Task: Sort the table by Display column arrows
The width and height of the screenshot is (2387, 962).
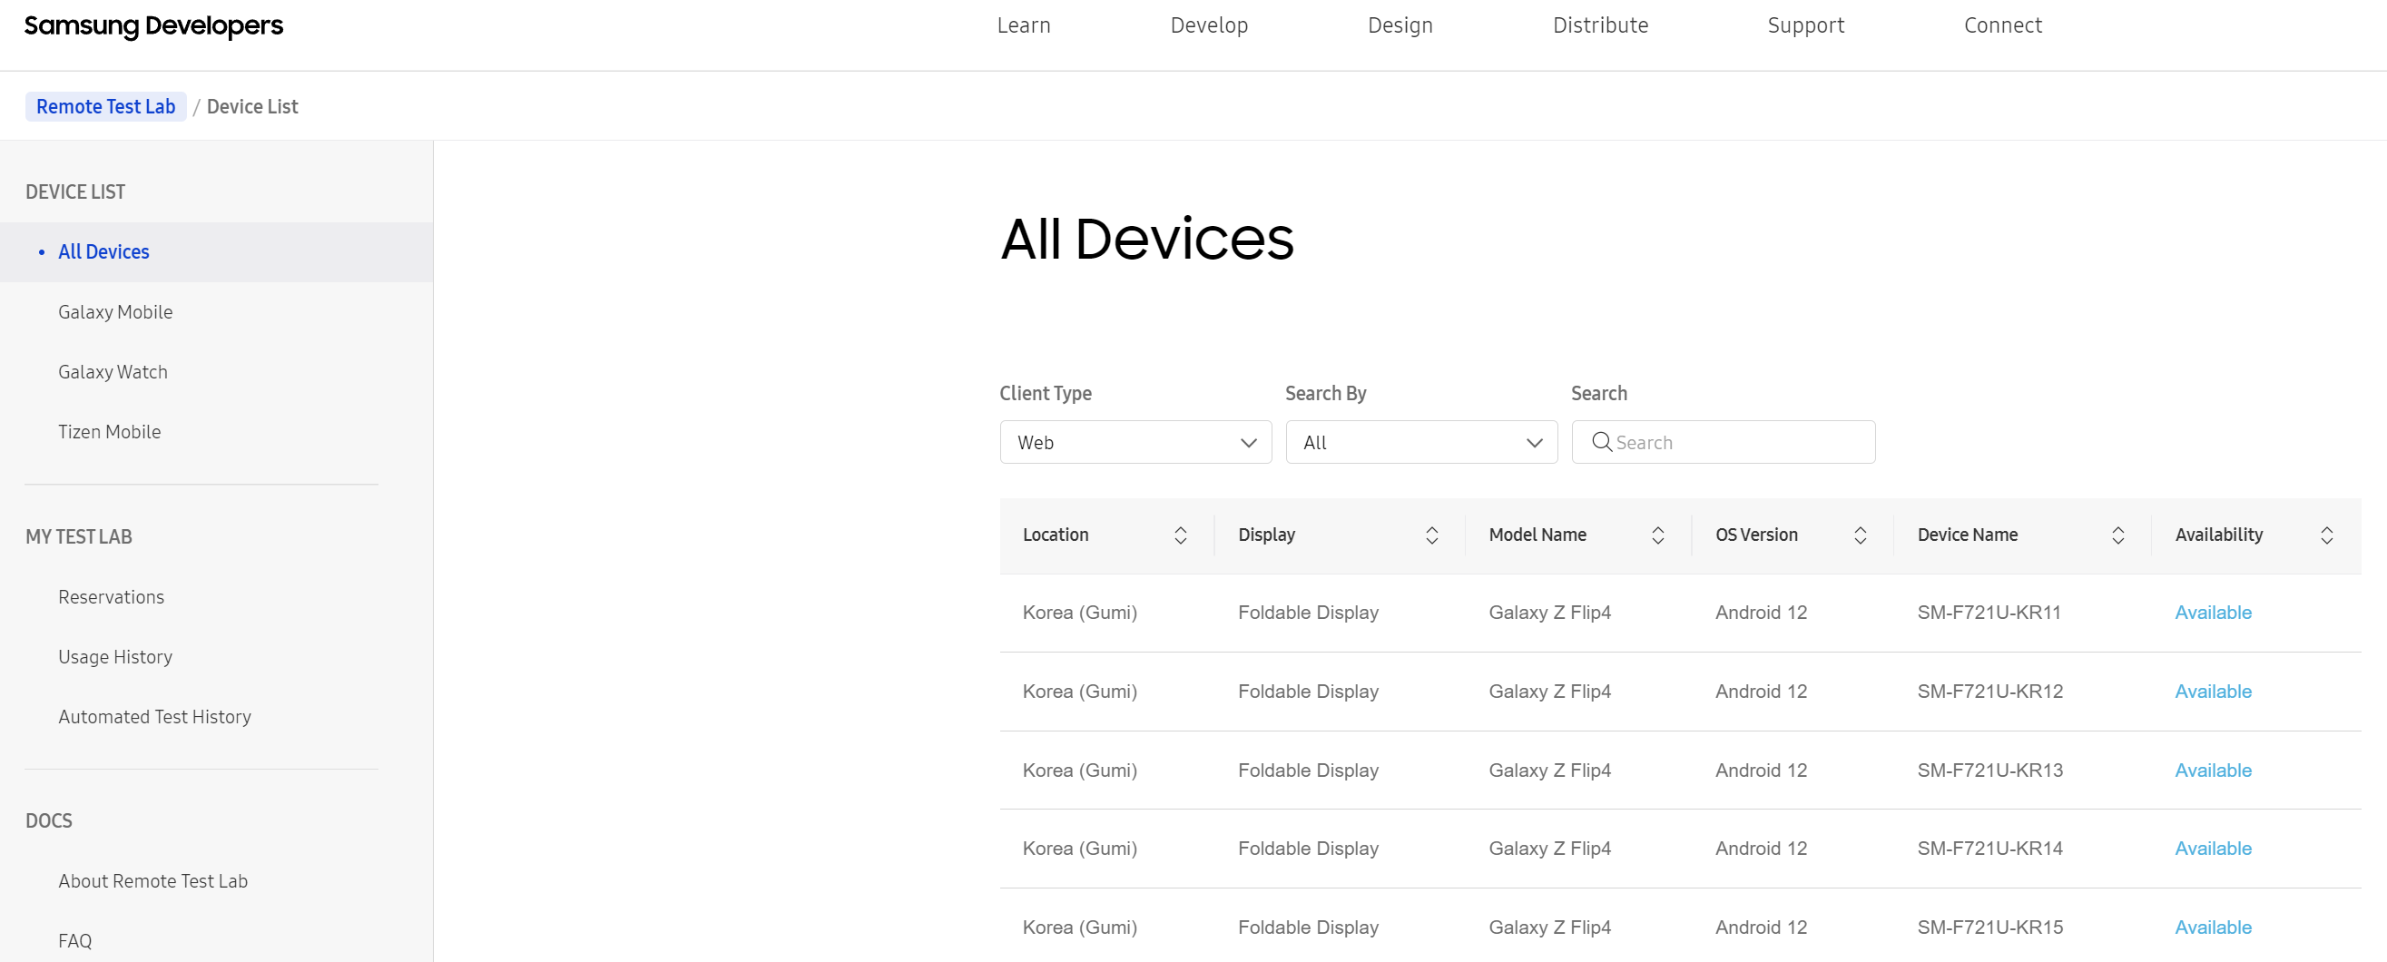Action: [x=1430, y=535]
